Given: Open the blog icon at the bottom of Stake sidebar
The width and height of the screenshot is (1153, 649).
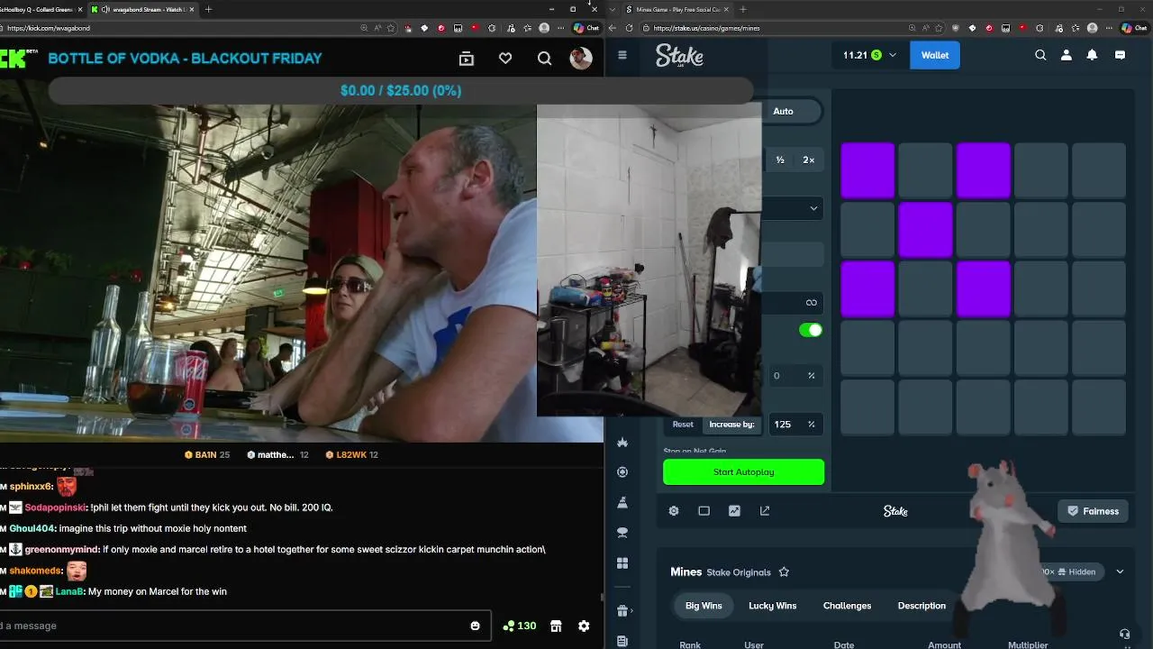Looking at the screenshot, I should [622, 641].
